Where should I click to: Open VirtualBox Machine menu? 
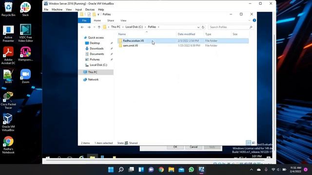[x=57, y=10]
